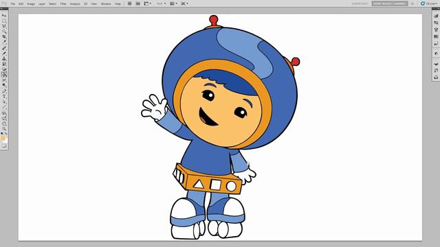Viewport: 440px width, 247px height.
Task: Open the Window menu
Action: (106, 3)
